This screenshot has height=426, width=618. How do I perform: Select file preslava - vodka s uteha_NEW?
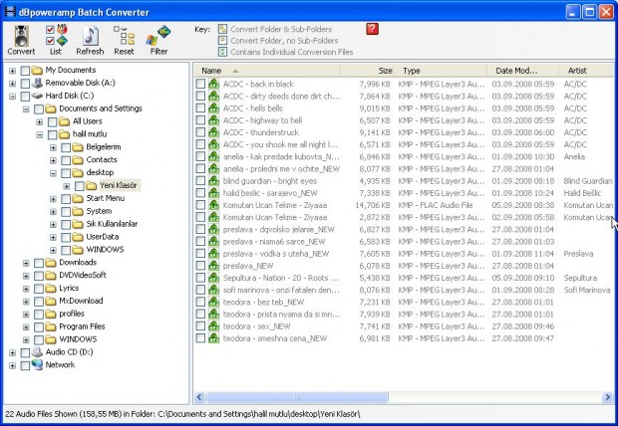[x=276, y=254]
